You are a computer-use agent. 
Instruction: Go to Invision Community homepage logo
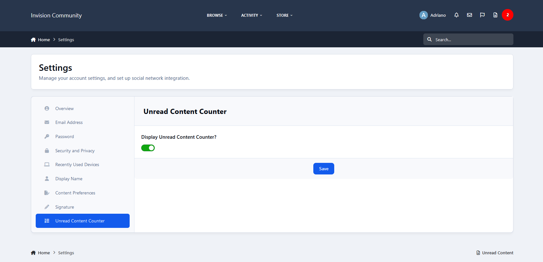[x=56, y=15]
